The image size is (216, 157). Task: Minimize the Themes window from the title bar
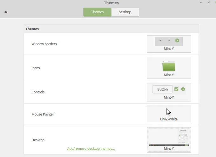click(x=200, y=3)
